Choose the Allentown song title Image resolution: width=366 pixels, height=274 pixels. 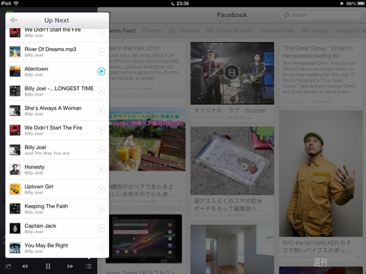37,69
